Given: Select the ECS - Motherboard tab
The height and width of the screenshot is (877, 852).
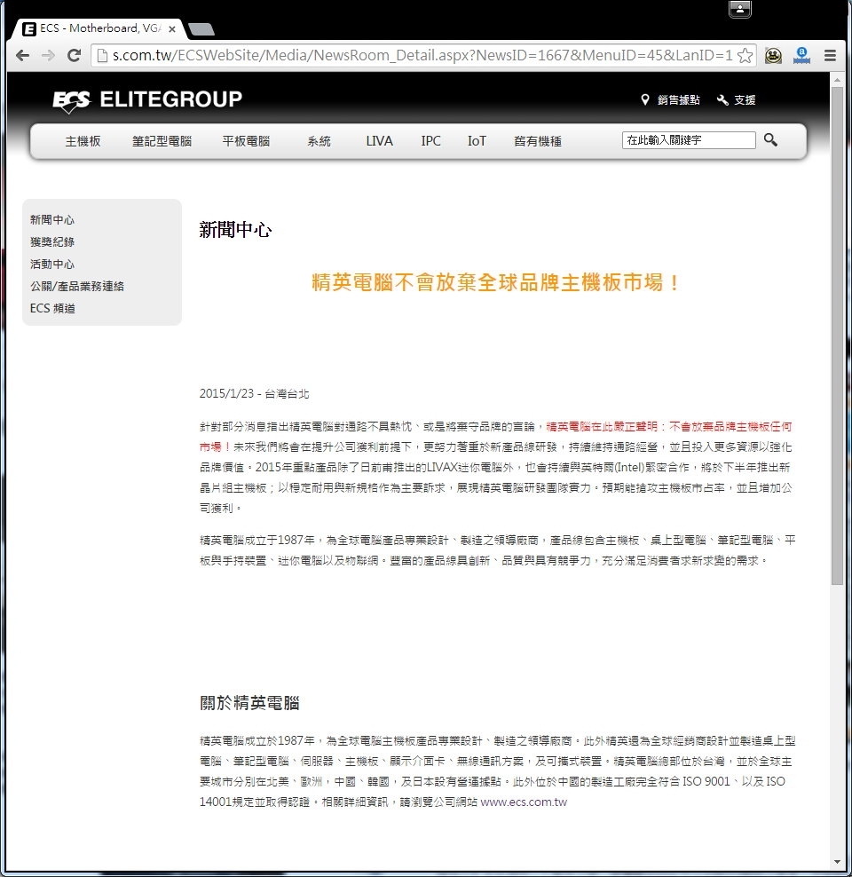Looking at the screenshot, I should [99, 28].
